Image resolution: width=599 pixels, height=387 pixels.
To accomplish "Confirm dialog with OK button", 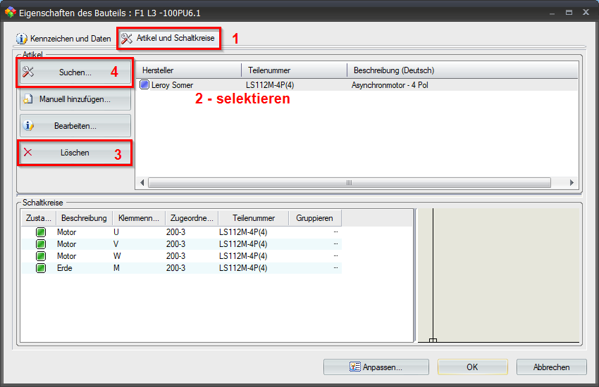I will (x=472, y=367).
